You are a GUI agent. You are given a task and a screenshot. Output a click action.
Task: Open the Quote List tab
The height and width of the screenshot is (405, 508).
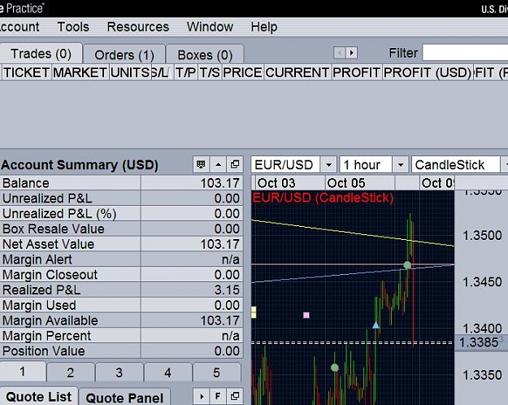point(39,396)
